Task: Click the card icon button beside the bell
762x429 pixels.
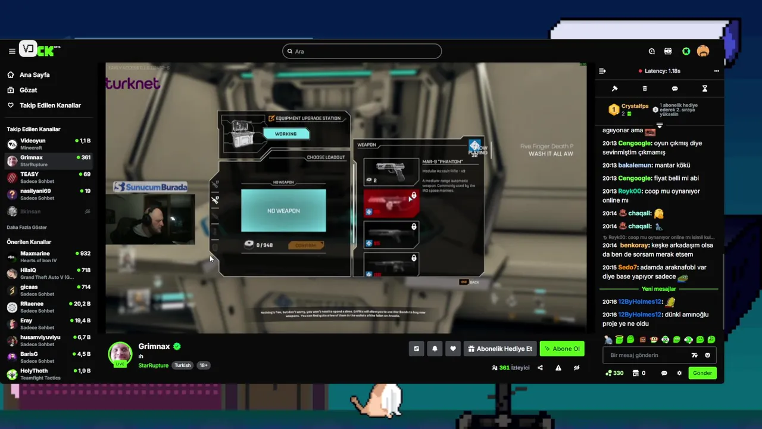Action: click(x=417, y=349)
